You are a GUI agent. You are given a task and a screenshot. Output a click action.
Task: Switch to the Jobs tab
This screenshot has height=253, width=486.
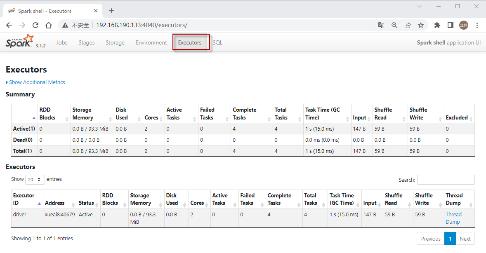[62, 42]
